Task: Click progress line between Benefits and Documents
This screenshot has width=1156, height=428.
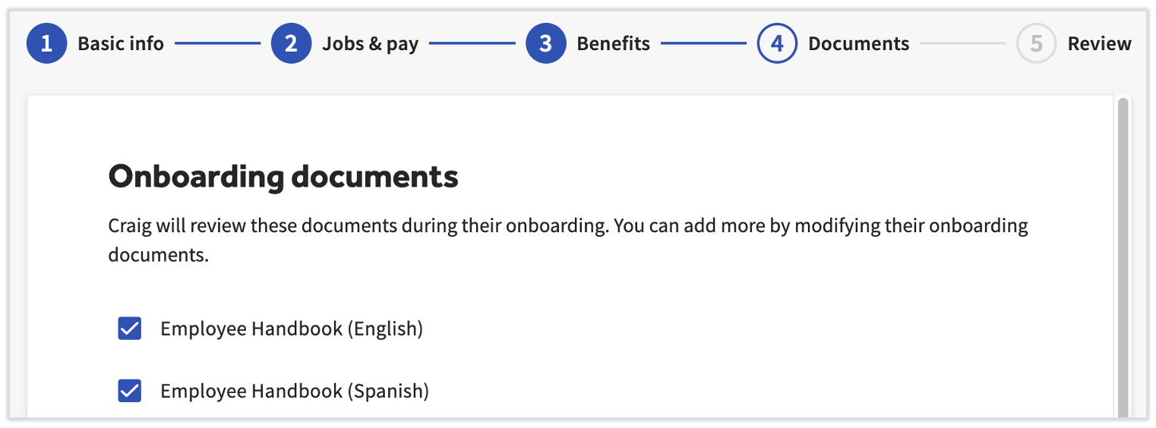Action: [703, 44]
